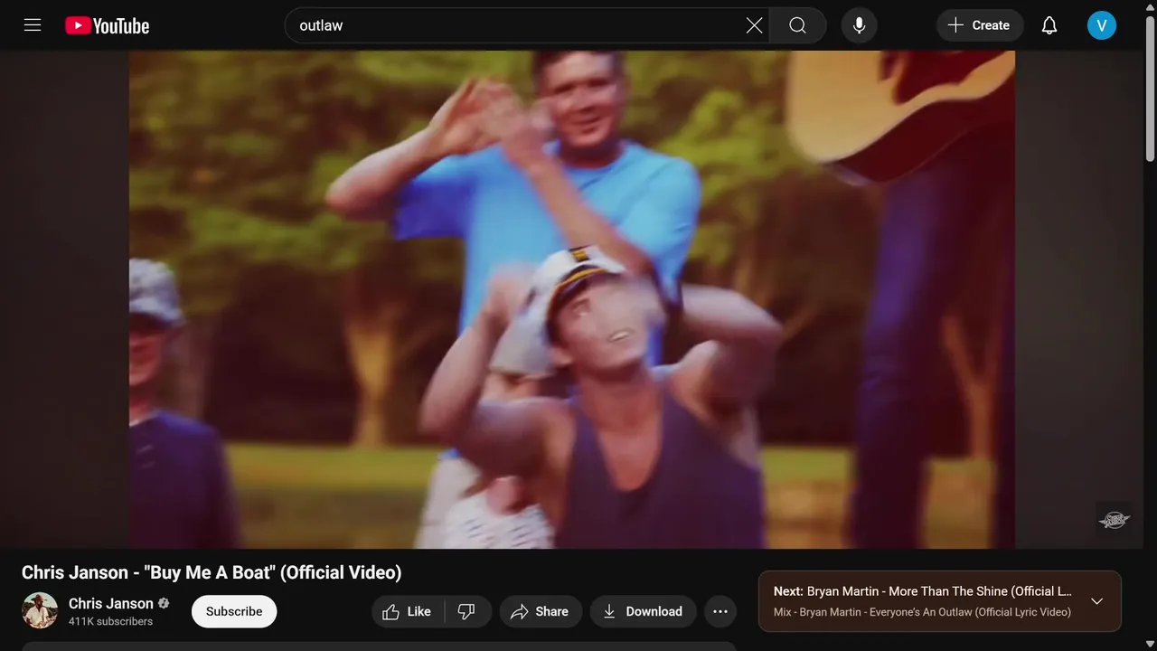Share the video
Image resolution: width=1157 pixels, height=651 pixels.
point(540,612)
